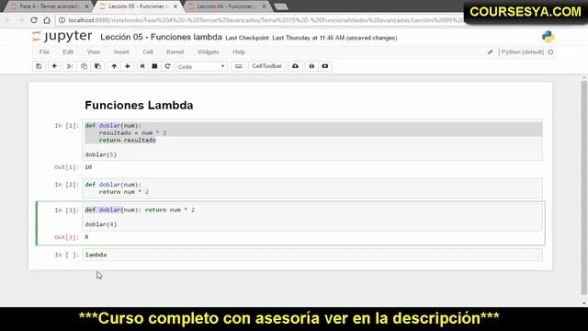The height and width of the screenshot is (331, 588).
Task: Open the Widgets menu
Action: 208,51
